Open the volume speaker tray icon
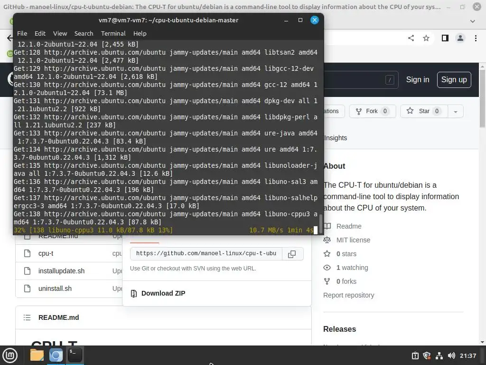 pos(451,355)
